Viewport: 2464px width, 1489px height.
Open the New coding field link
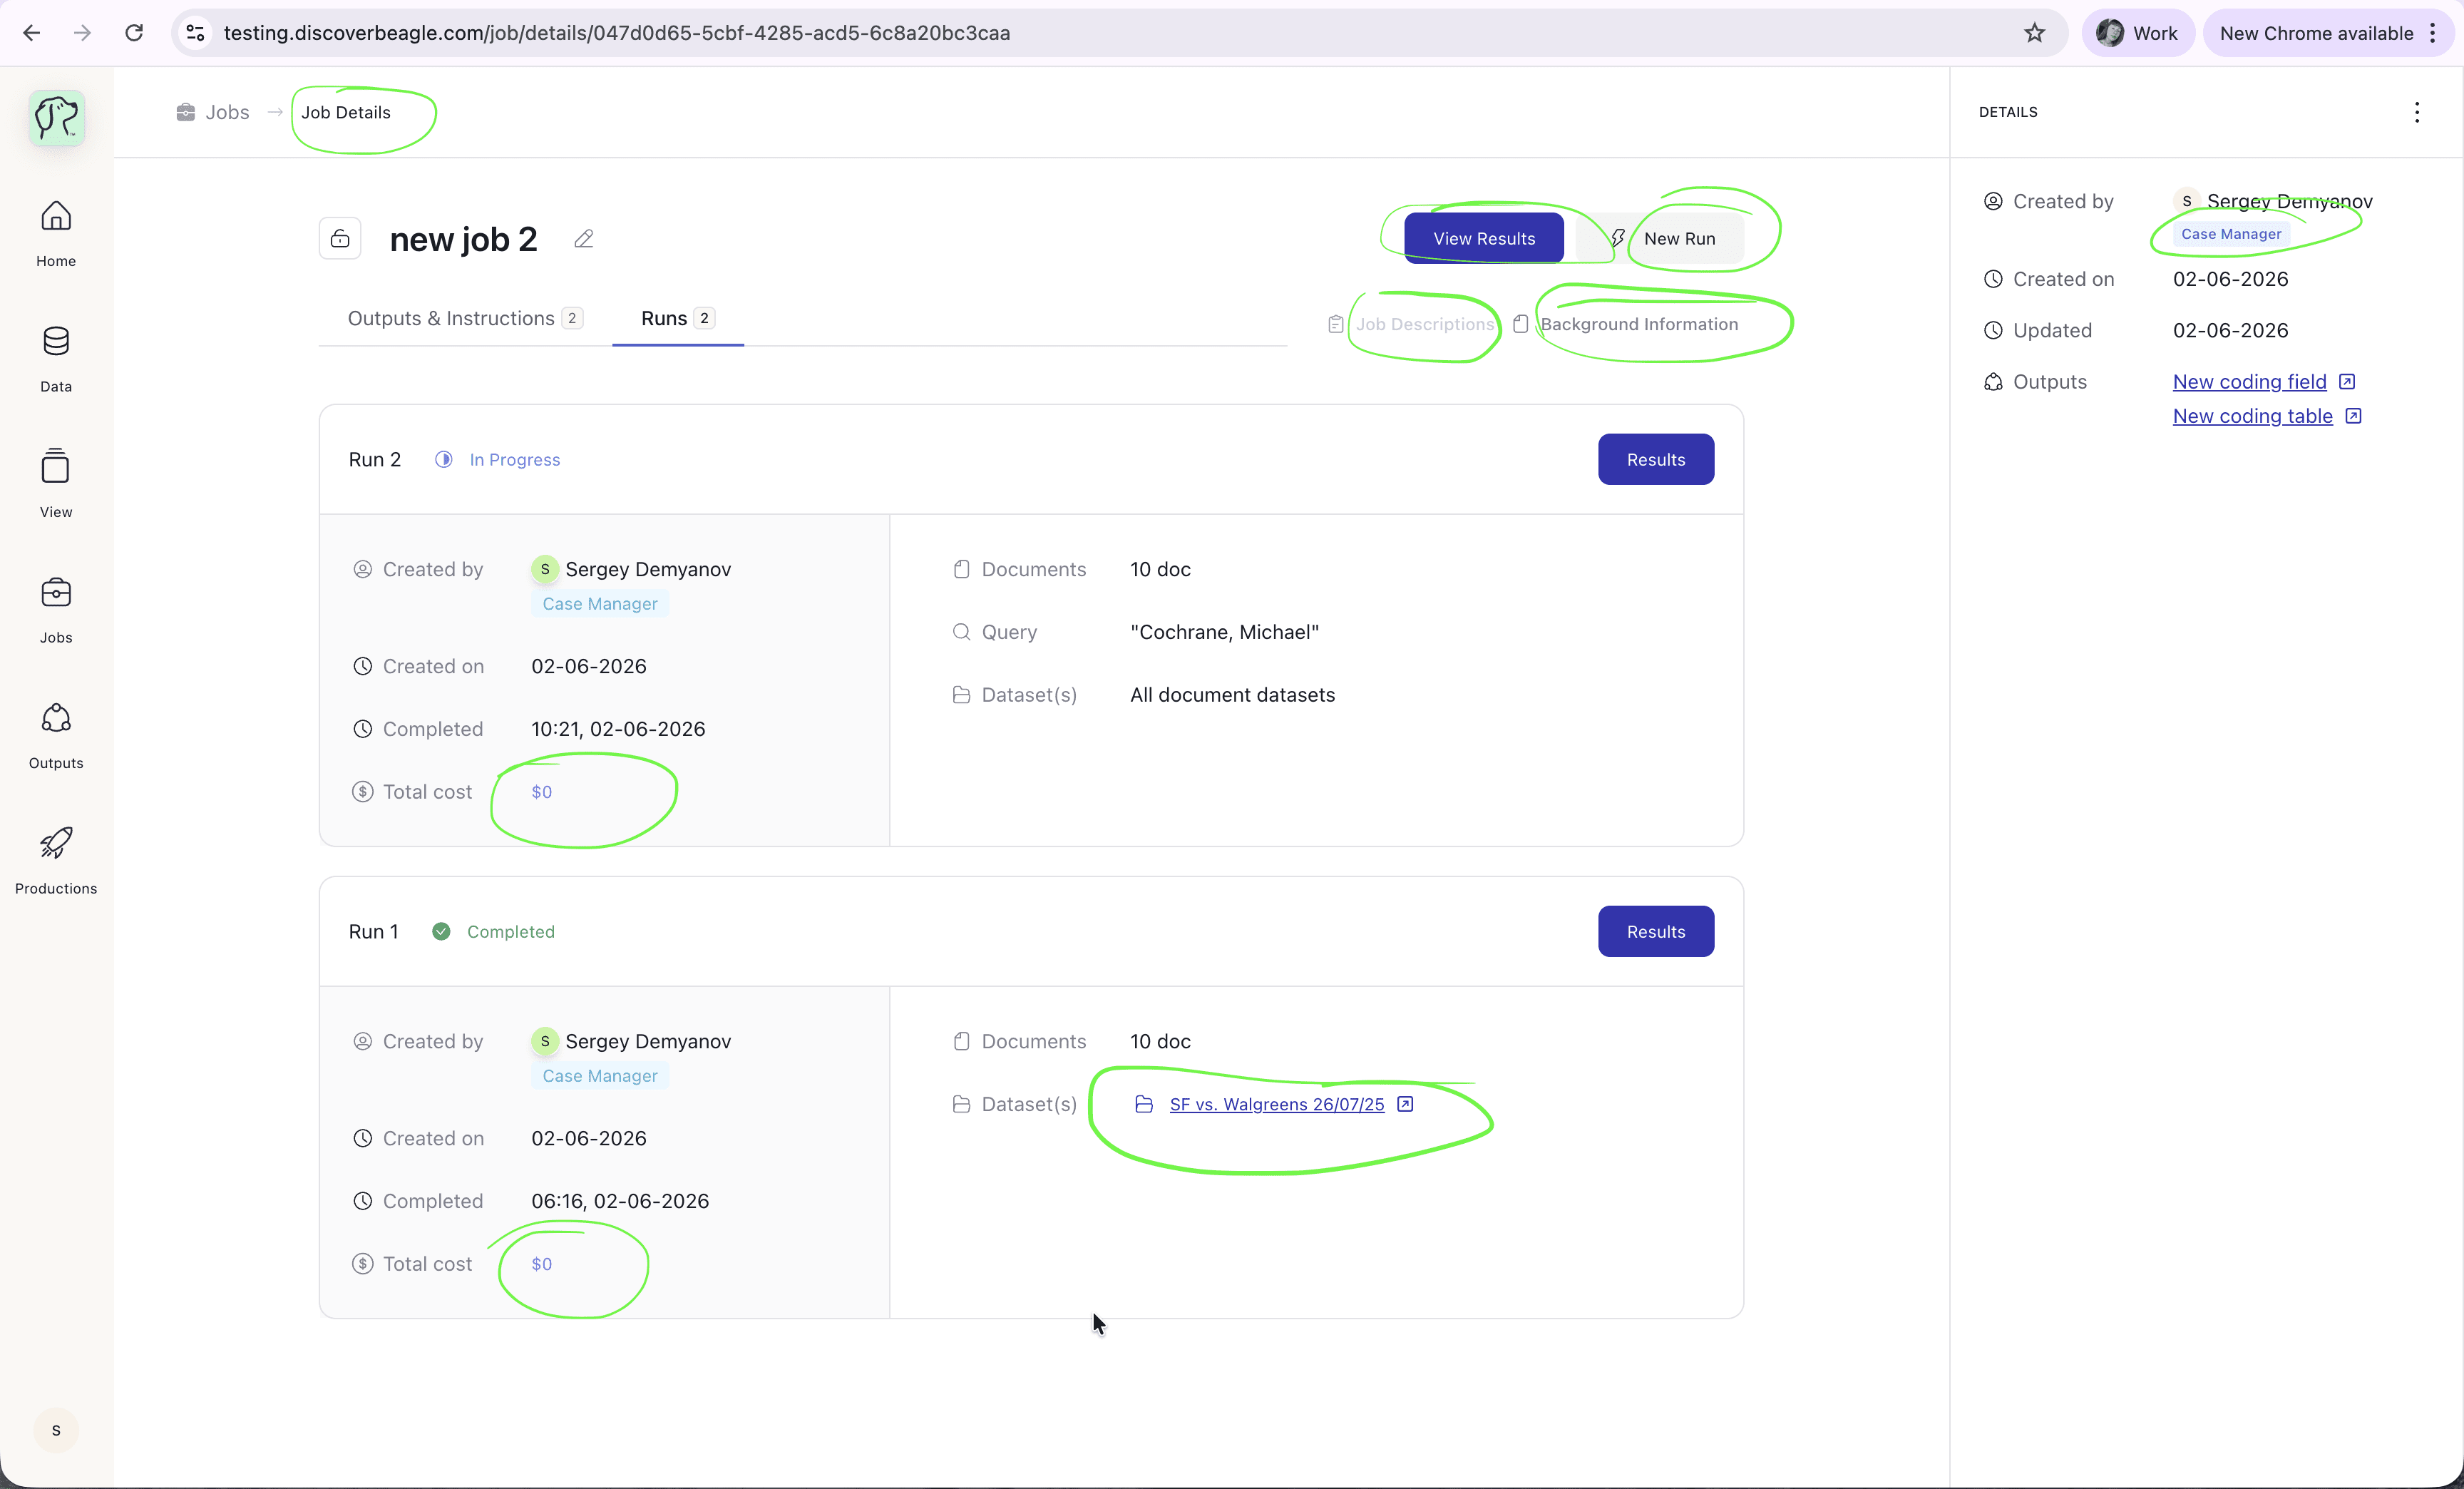(x=2249, y=382)
